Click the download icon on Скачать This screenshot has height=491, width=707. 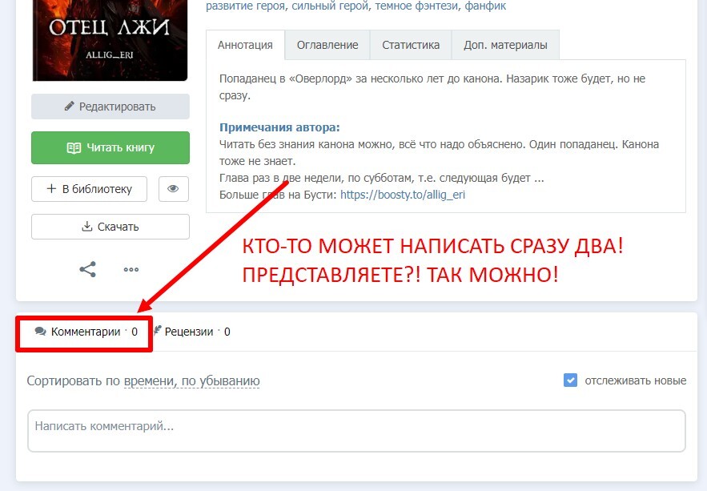[x=87, y=227]
